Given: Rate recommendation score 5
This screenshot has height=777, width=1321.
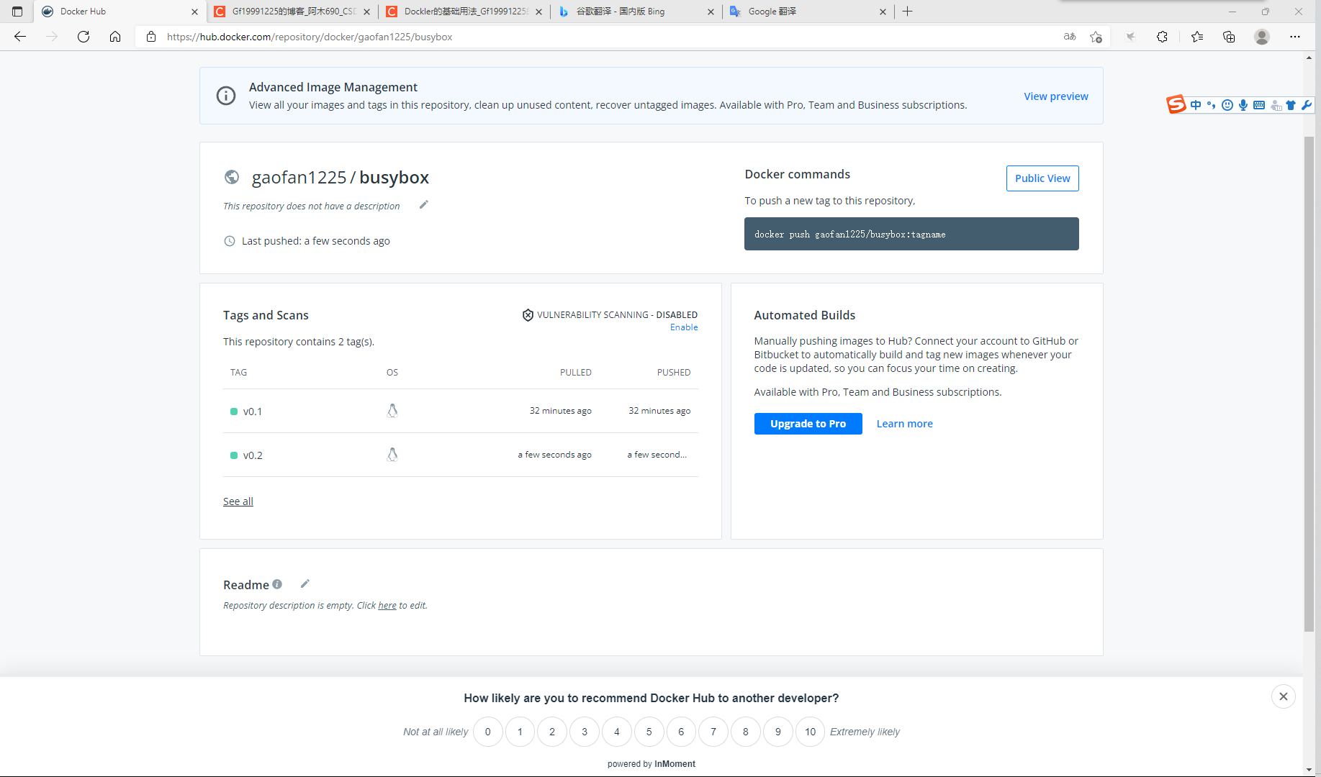Looking at the screenshot, I should pyautogui.click(x=649, y=732).
